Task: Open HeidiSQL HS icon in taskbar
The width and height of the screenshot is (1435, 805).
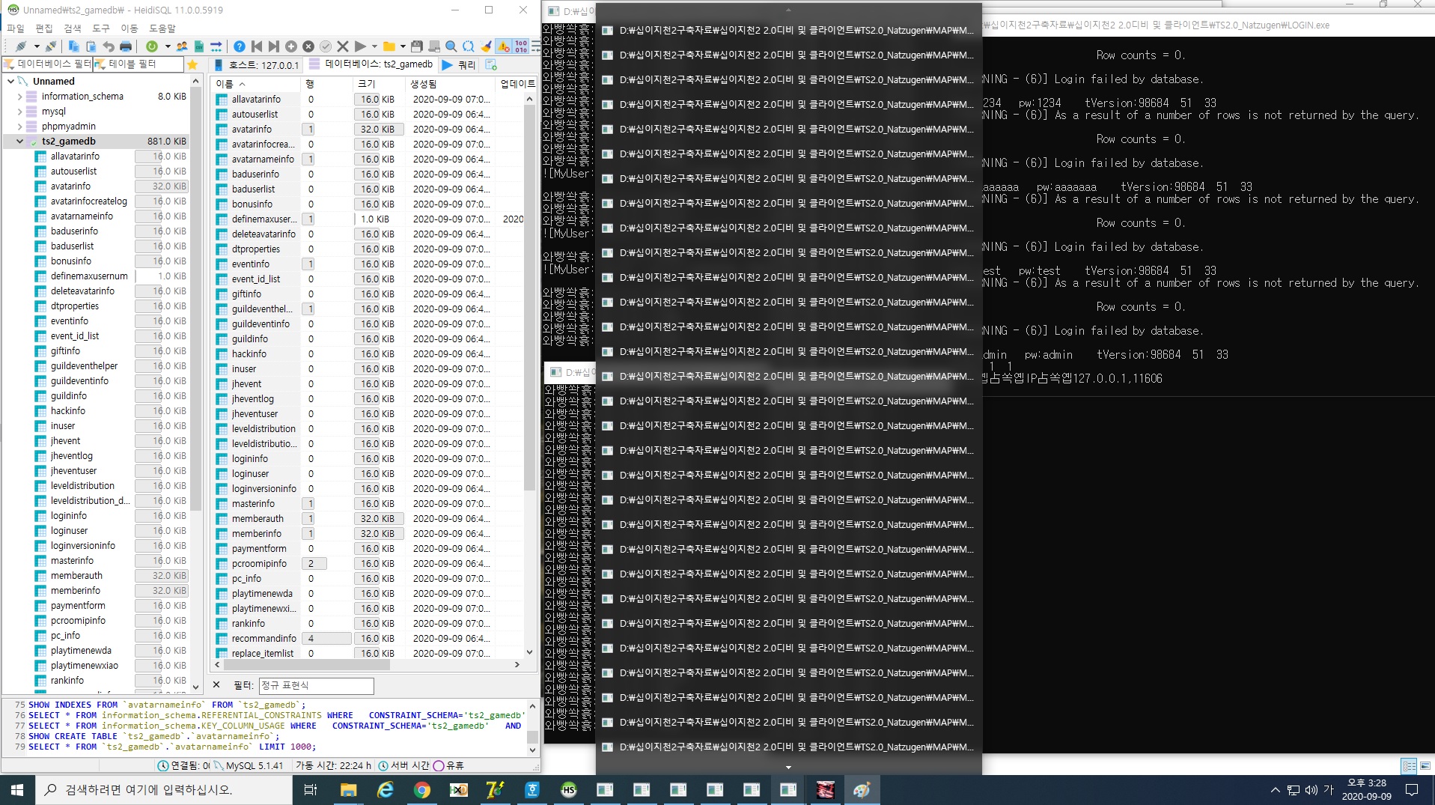Action: (x=568, y=790)
